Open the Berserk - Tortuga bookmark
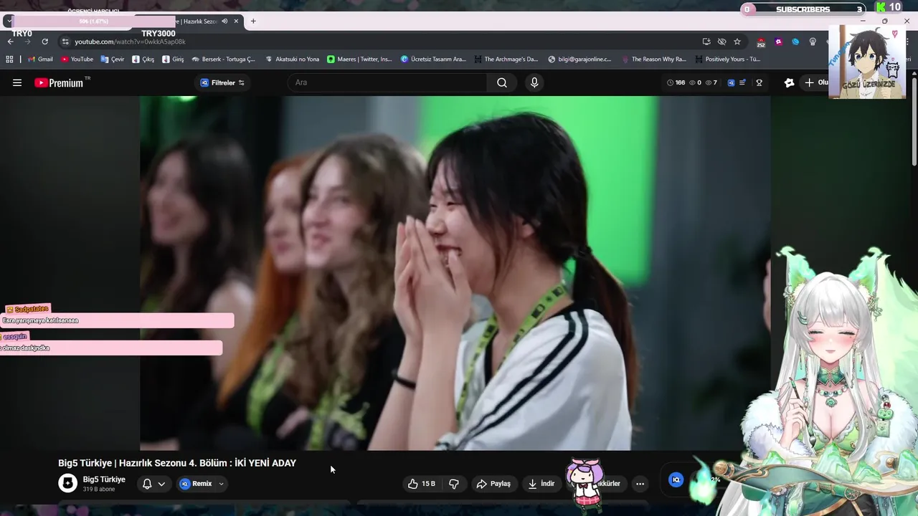Screen dimensions: 918x516 click(x=223, y=59)
